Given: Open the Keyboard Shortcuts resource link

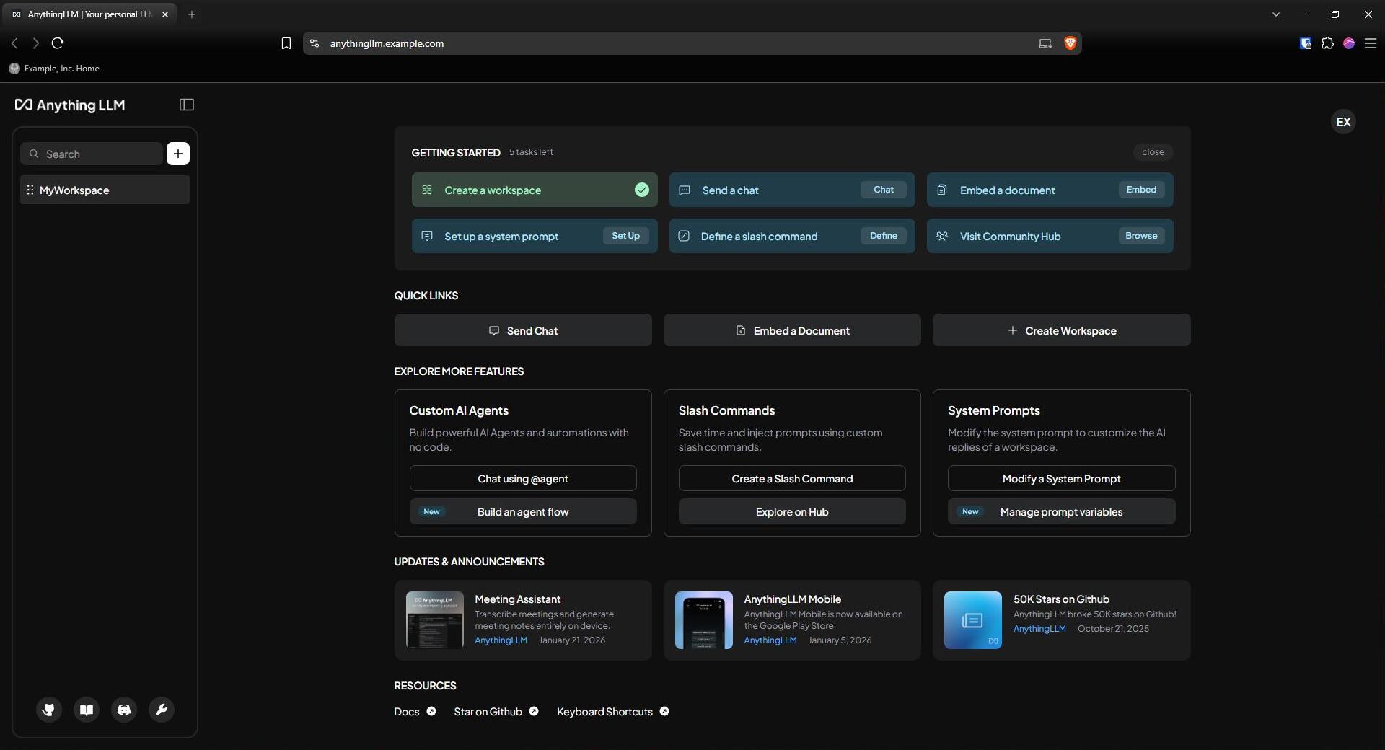Looking at the screenshot, I should pos(613,712).
